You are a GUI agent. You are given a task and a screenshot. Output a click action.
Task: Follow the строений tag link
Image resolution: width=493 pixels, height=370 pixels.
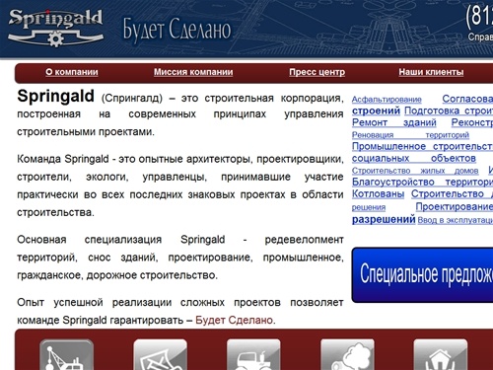click(x=376, y=111)
